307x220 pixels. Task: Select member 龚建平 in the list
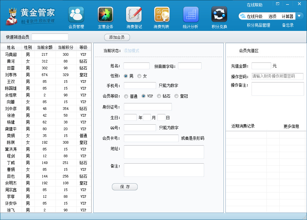click(46, 129)
